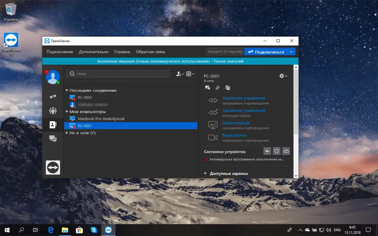The width and height of the screenshot is (378, 236).
Task: Click the Демонстрация link
Action: click(x=236, y=123)
